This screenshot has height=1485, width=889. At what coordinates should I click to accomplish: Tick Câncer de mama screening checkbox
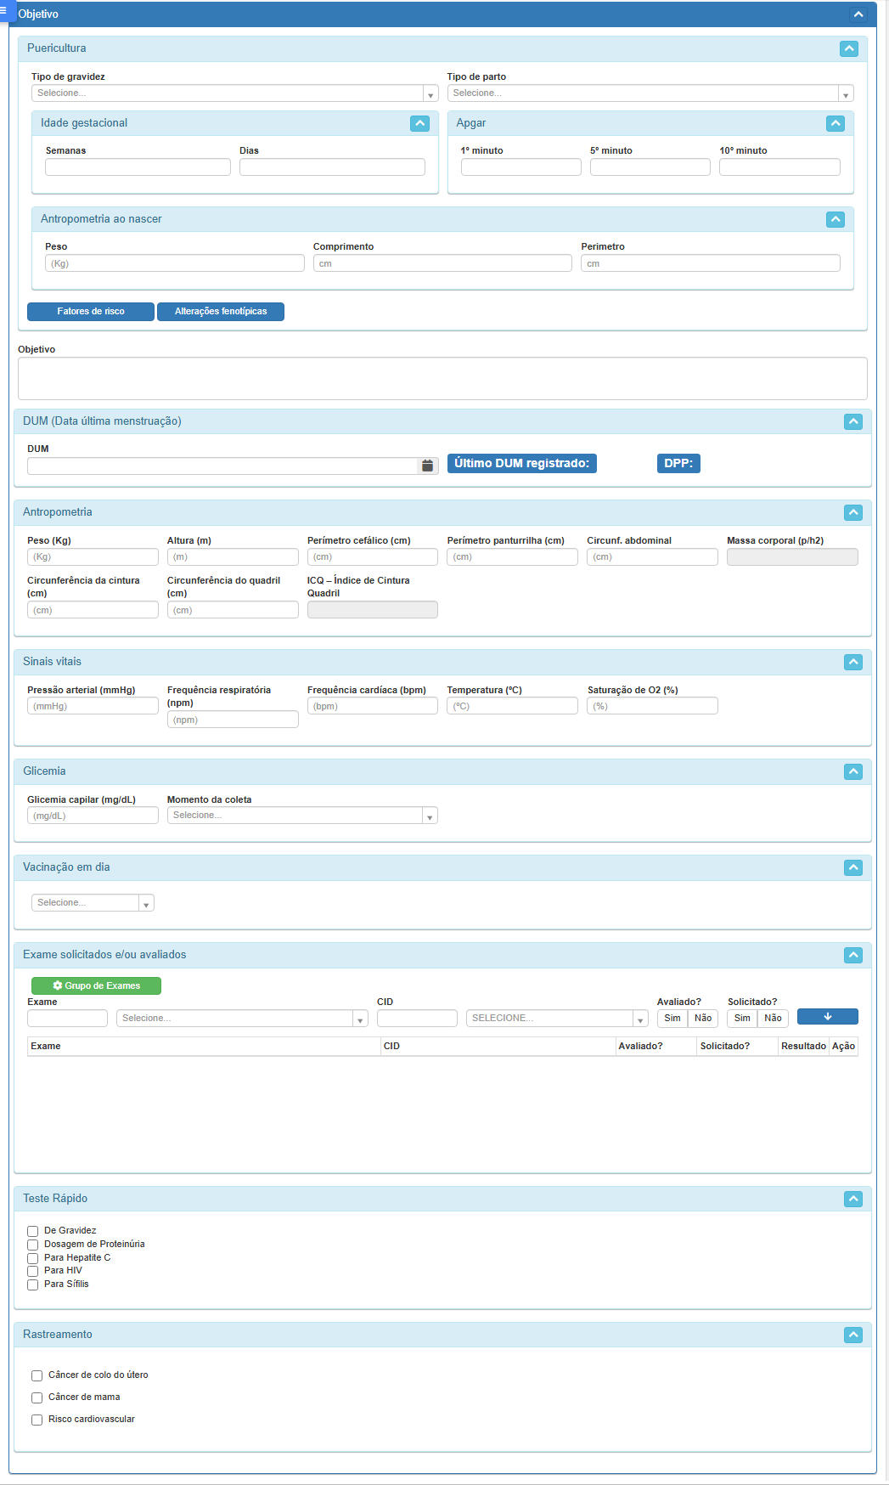point(37,1397)
